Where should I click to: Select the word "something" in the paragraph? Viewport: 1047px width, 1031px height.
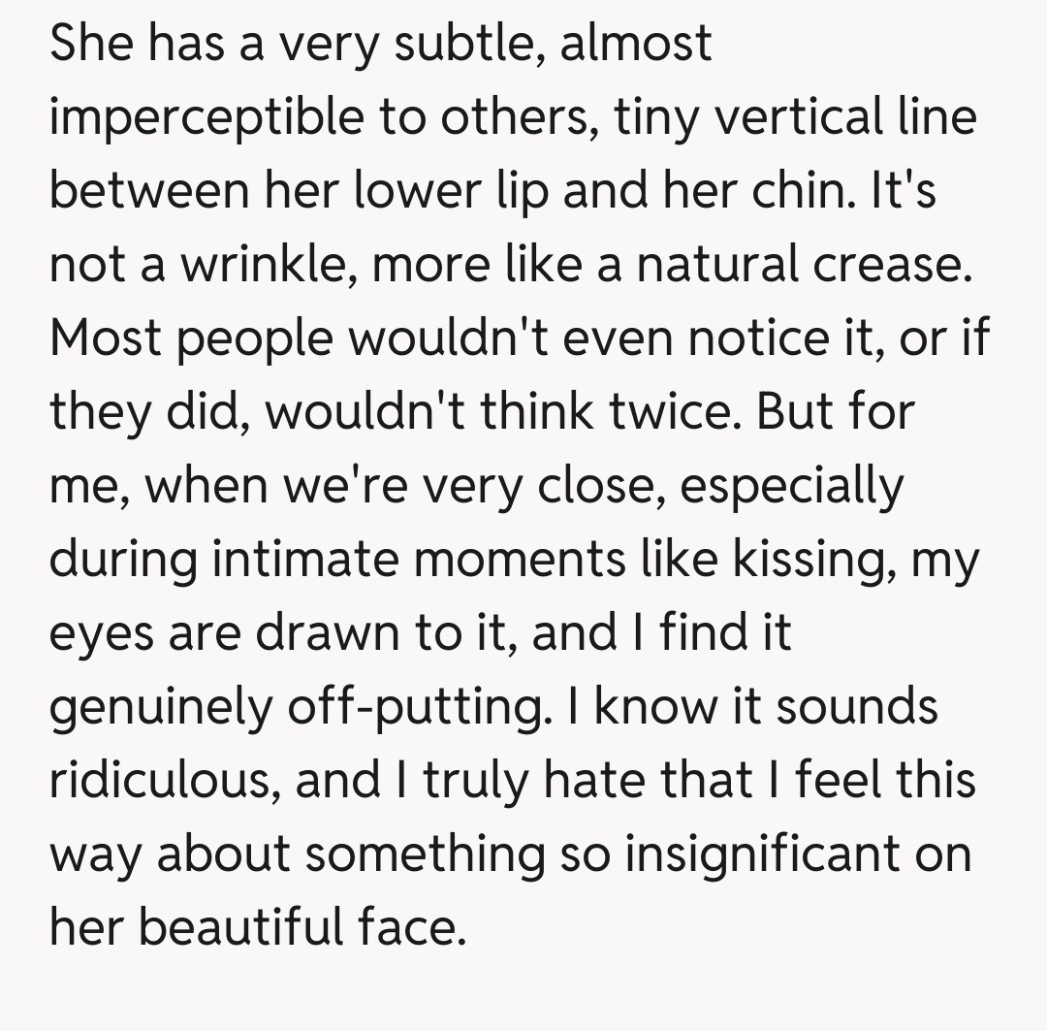coord(435,855)
